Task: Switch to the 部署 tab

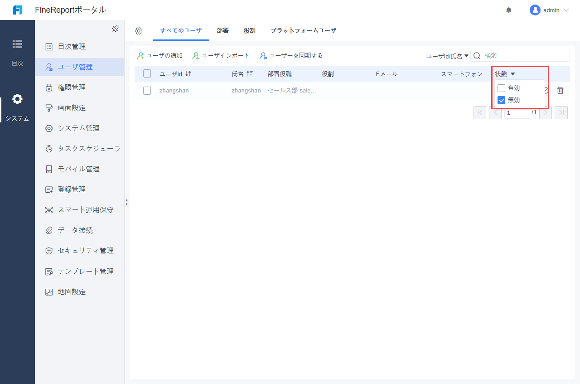Action: click(x=223, y=30)
